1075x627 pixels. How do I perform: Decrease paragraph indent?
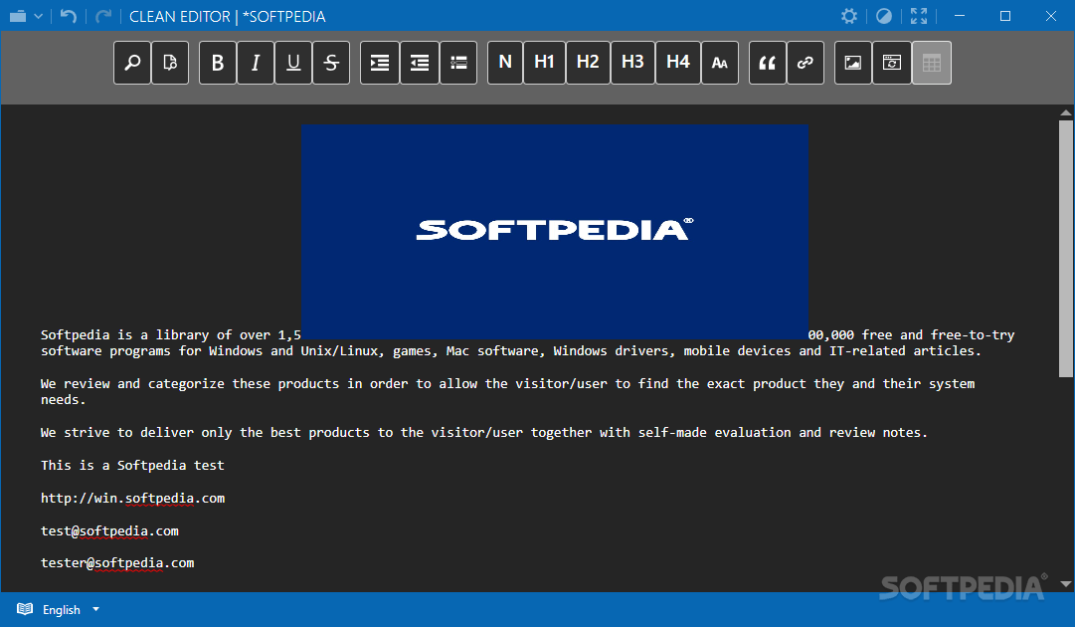point(420,63)
